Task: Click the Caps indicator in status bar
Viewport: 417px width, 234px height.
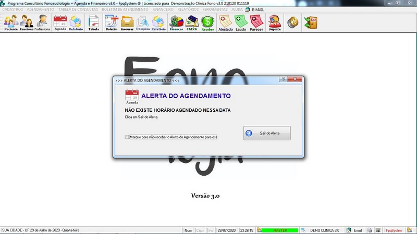Action: click(x=200, y=230)
